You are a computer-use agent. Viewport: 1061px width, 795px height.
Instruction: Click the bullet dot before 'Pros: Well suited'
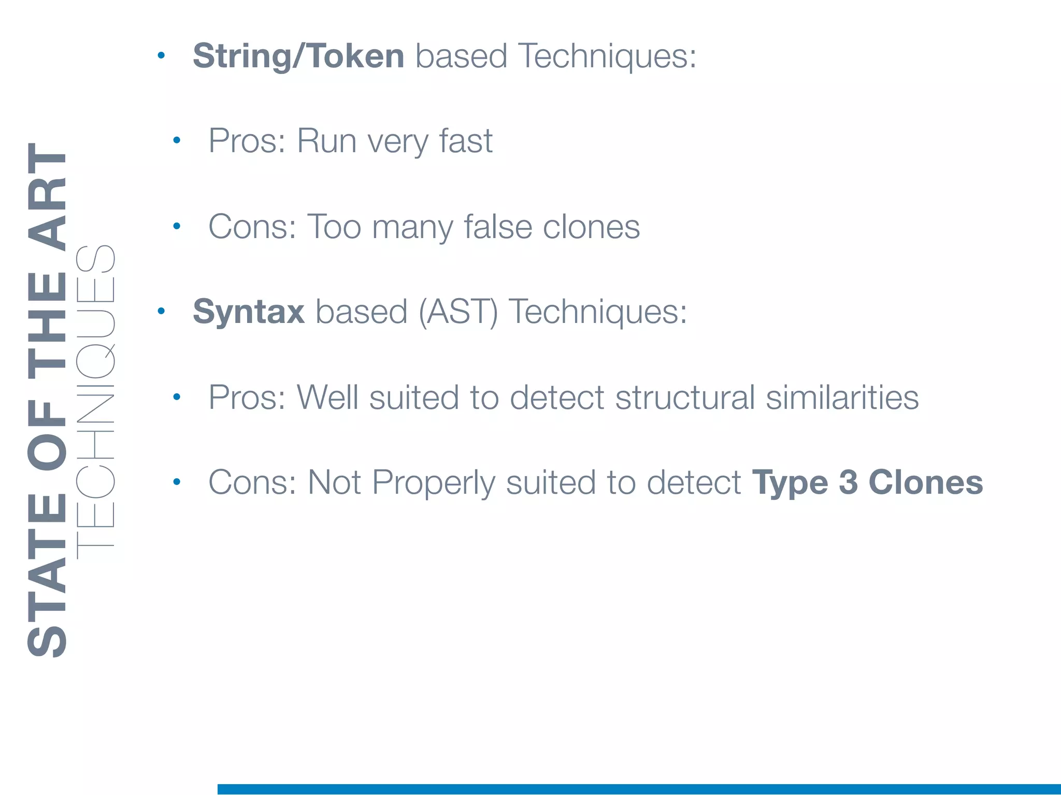click(177, 397)
